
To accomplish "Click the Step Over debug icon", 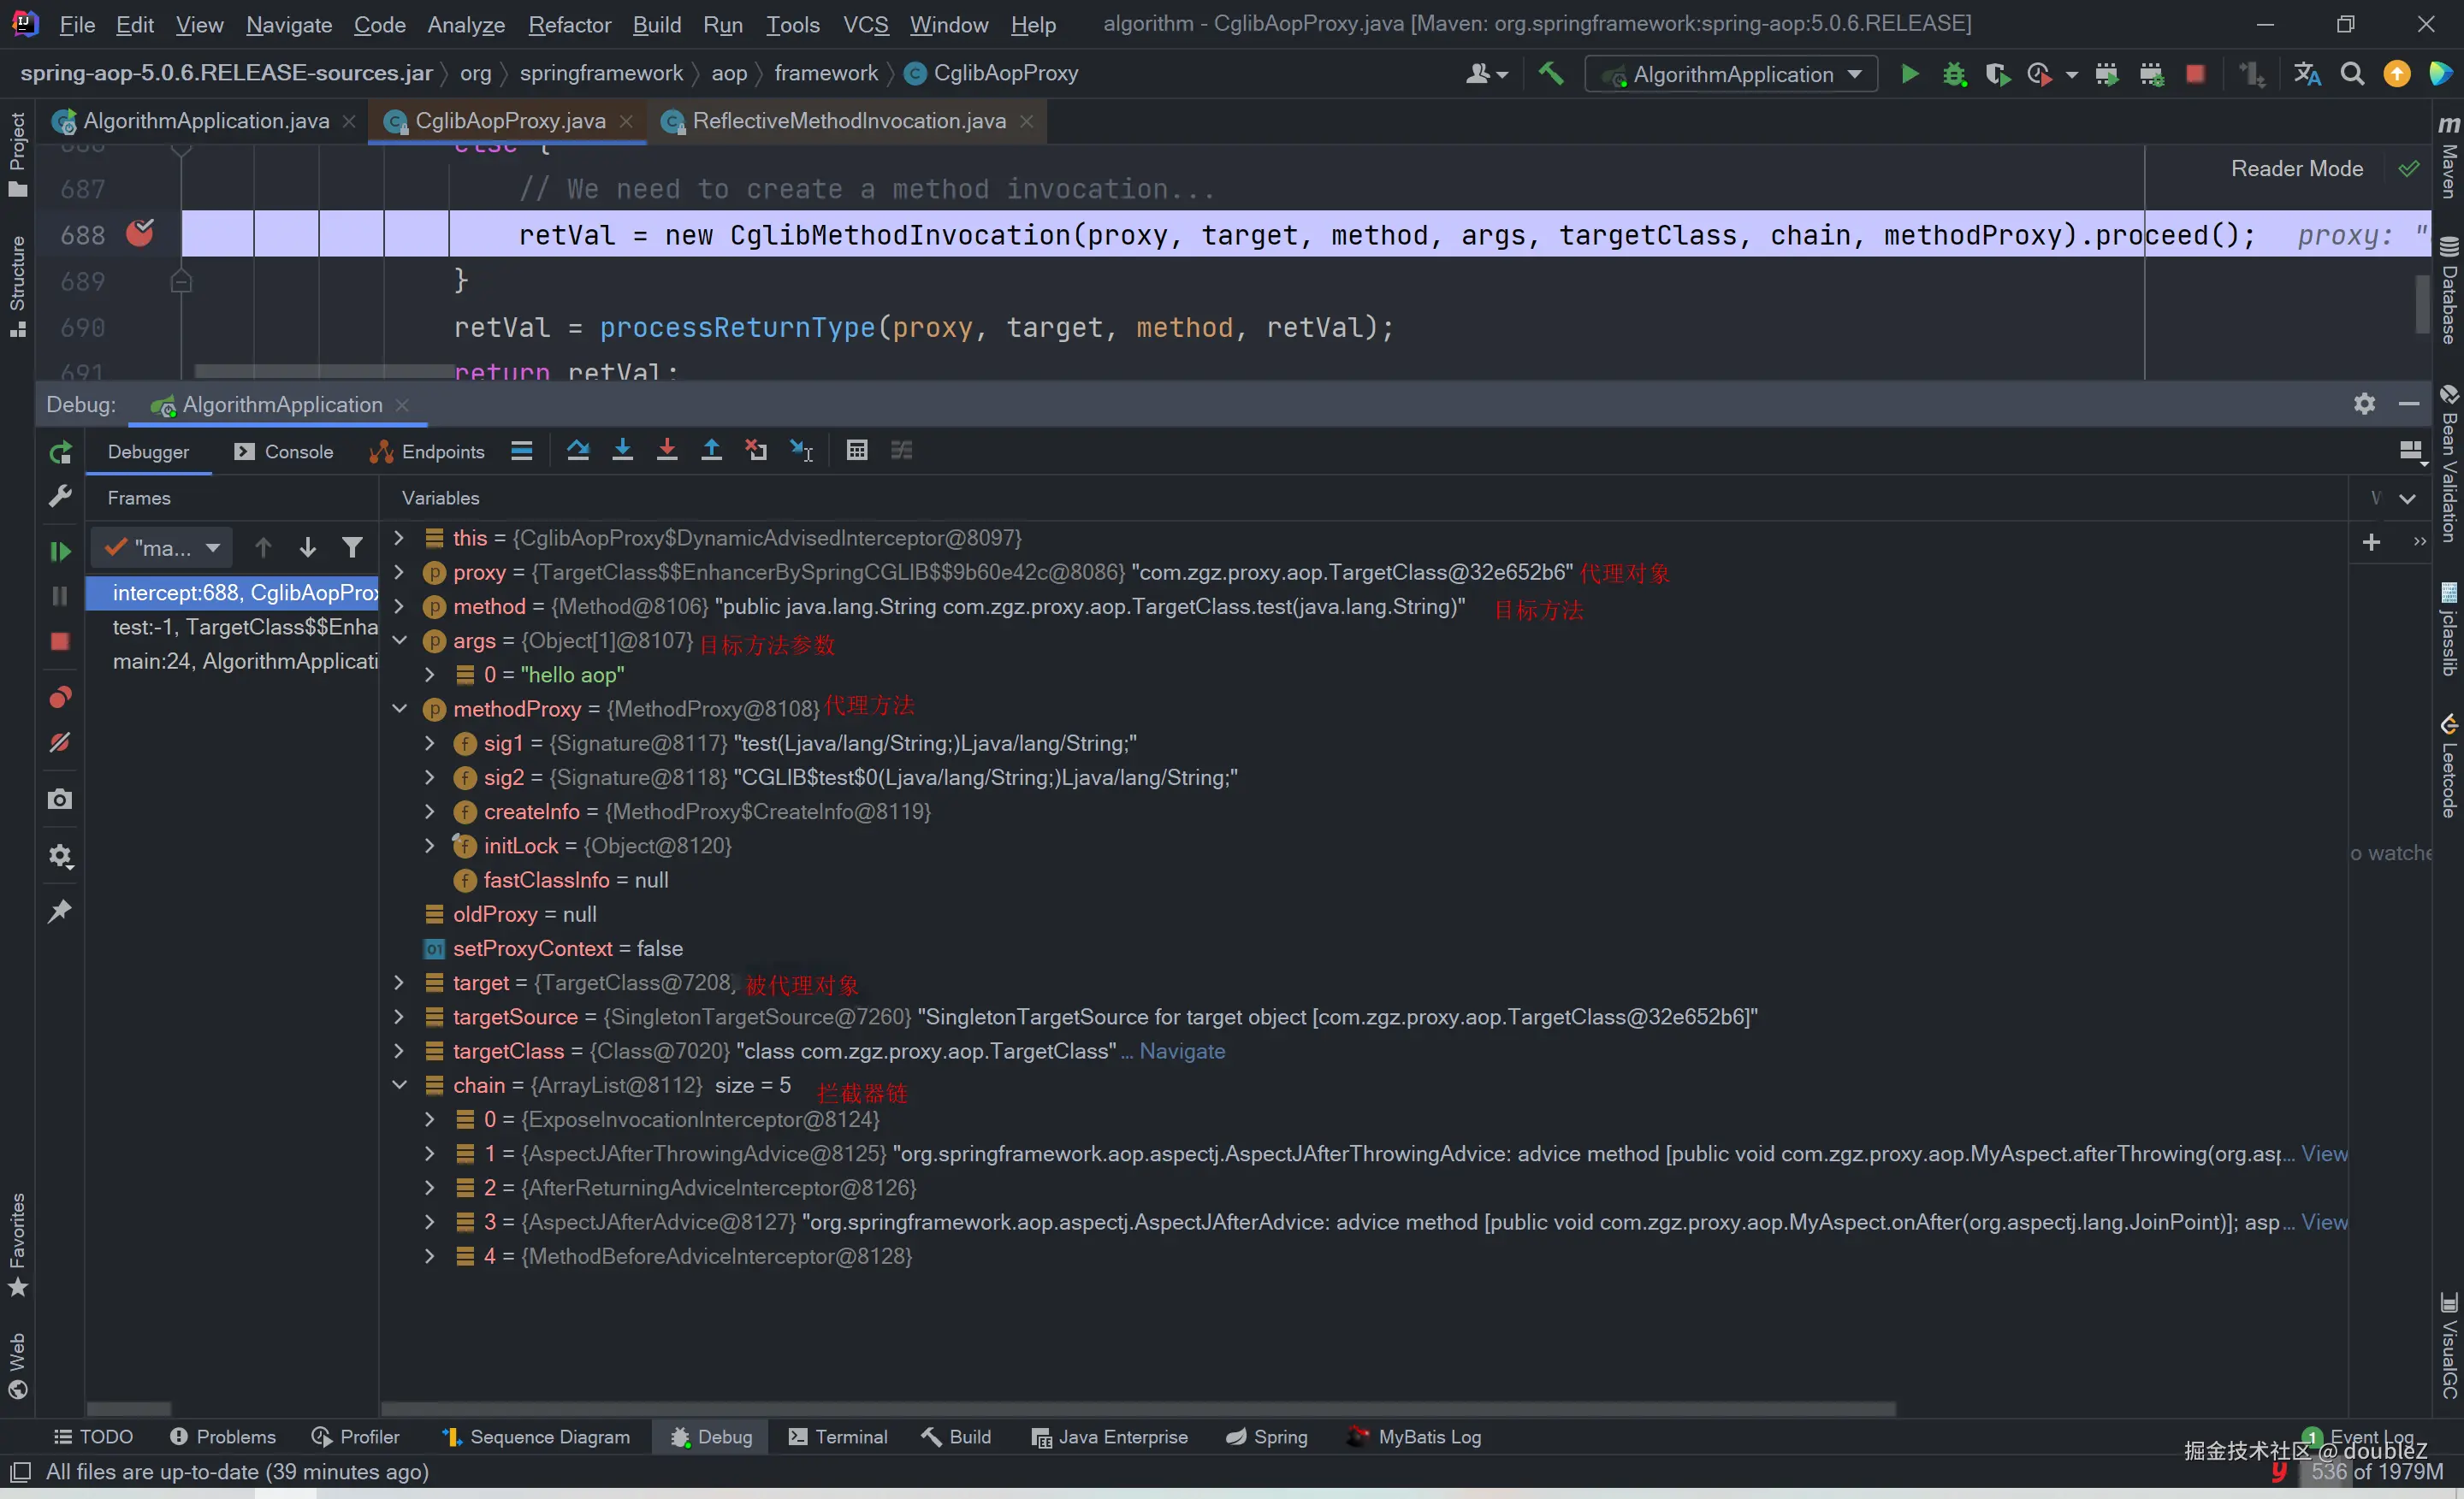I will (578, 451).
